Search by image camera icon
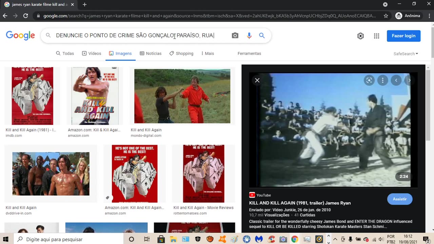 235,36
